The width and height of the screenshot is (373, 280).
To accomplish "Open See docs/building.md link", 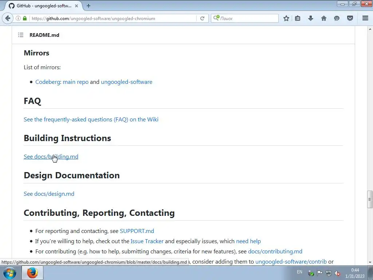I will coord(51,157).
